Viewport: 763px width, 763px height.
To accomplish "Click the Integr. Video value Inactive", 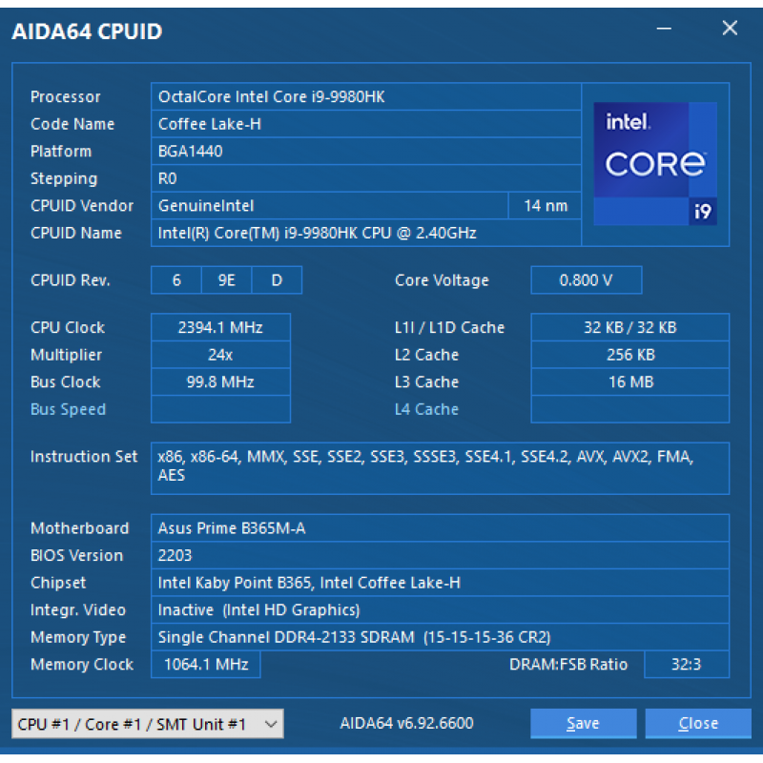I will [x=440, y=609].
